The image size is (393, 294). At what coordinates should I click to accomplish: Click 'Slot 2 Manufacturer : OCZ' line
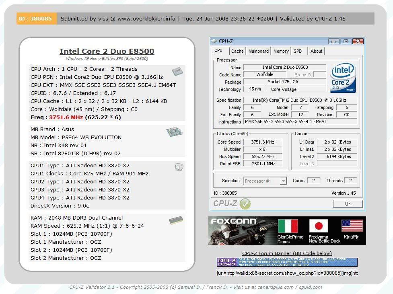(x=66, y=258)
